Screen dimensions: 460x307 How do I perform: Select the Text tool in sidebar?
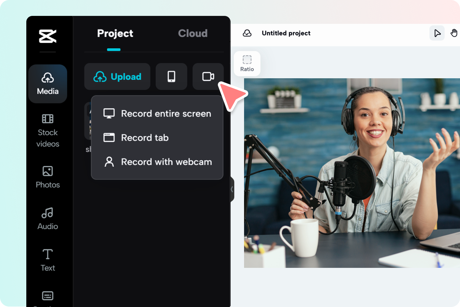[x=48, y=260]
